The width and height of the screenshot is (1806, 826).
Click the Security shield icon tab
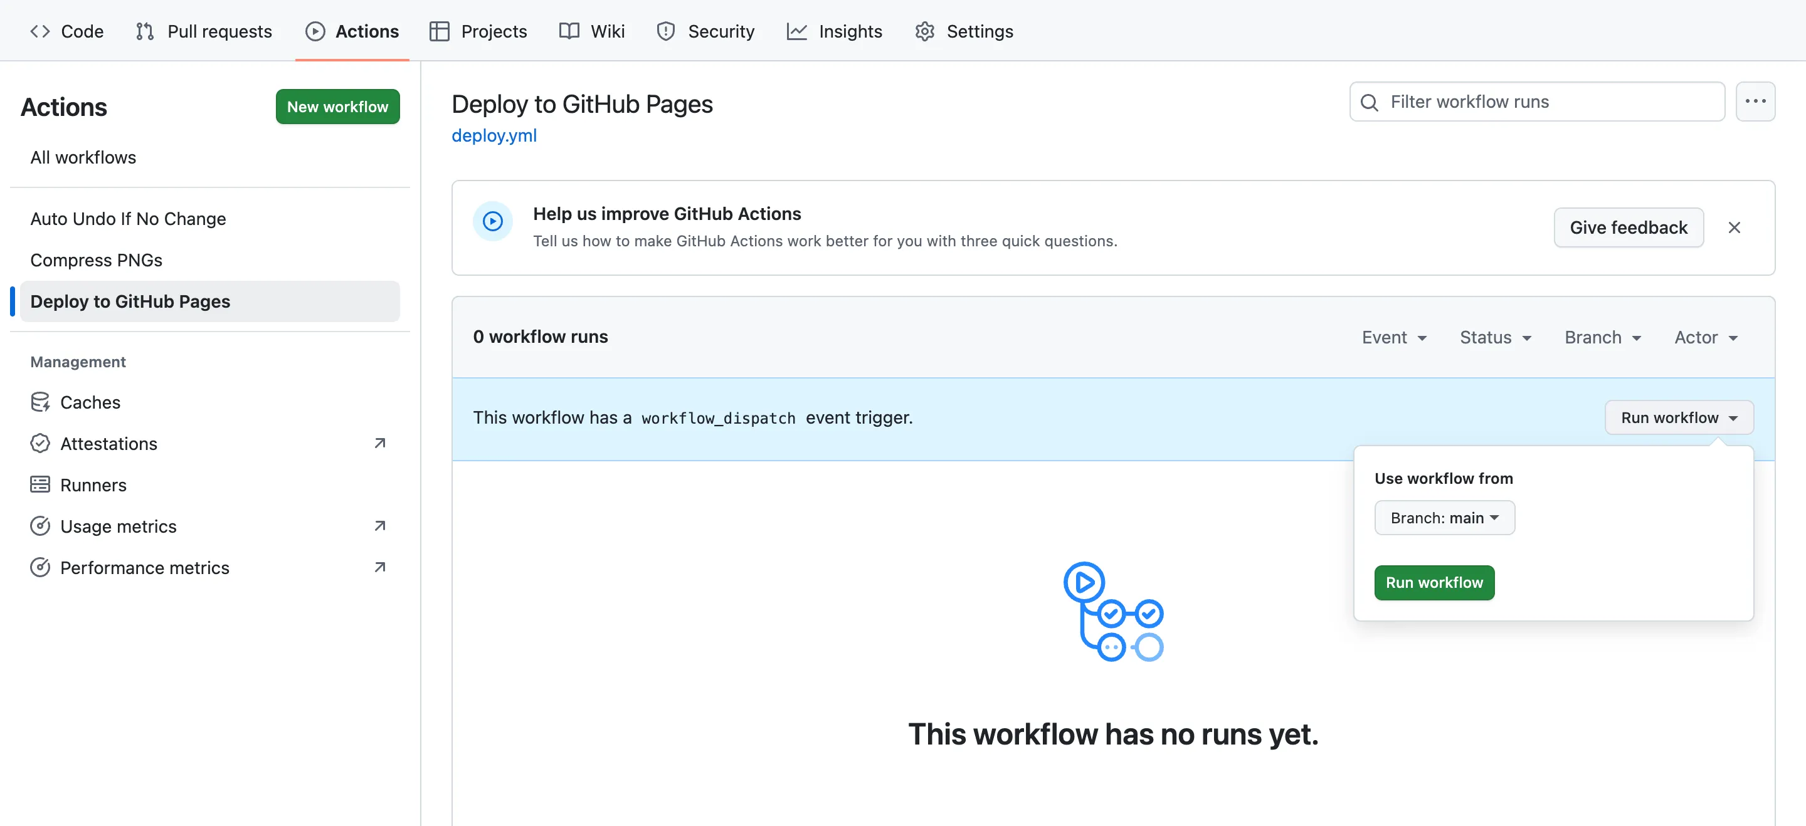click(x=665, y=31)
